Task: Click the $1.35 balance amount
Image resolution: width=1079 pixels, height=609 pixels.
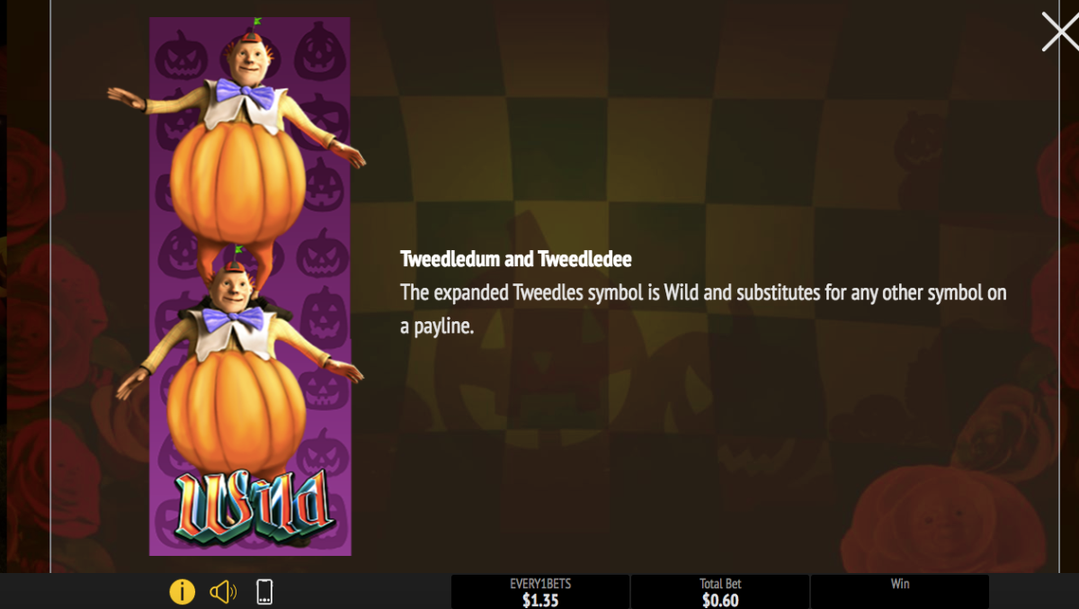Action: 540,600
